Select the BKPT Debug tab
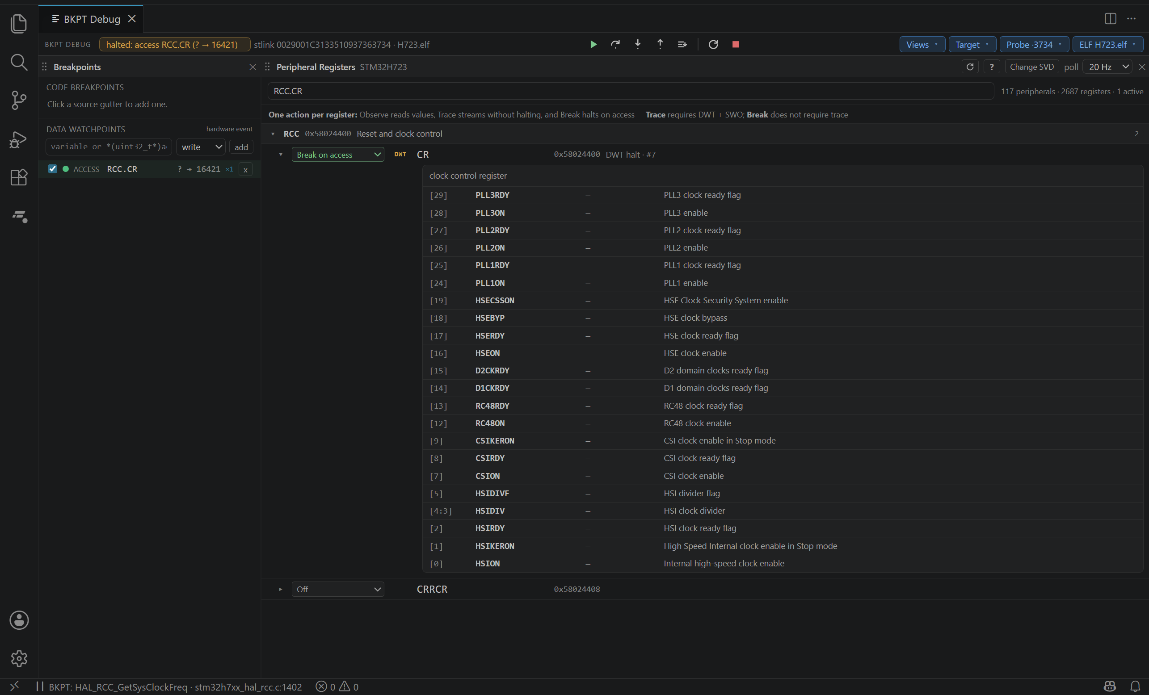This screenshot has width=1149, height=695. tap(91, 19)
